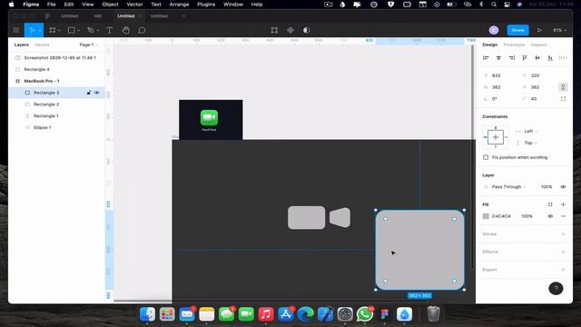
Task: Open the Move tool dropdown arrow
Action: [40, 31]
